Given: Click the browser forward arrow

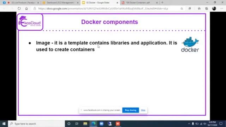Looking at the screenshot, I should tap(12, 8).
